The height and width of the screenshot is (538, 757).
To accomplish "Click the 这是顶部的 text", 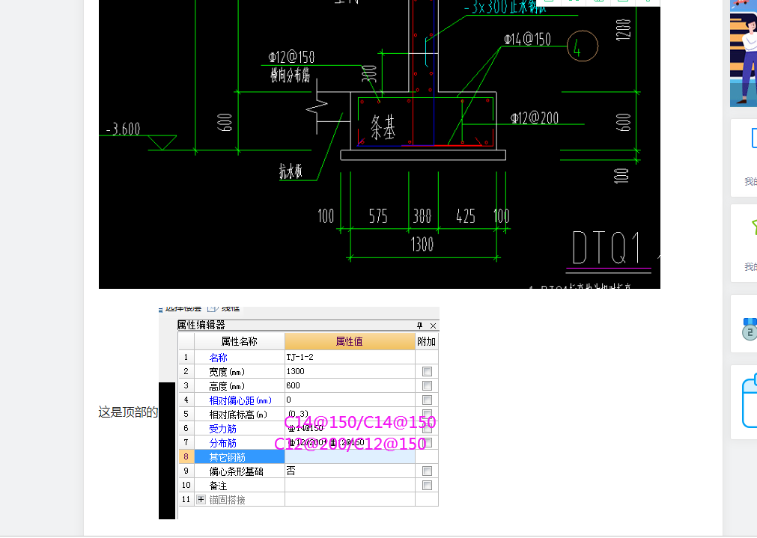I will (129, 412).
